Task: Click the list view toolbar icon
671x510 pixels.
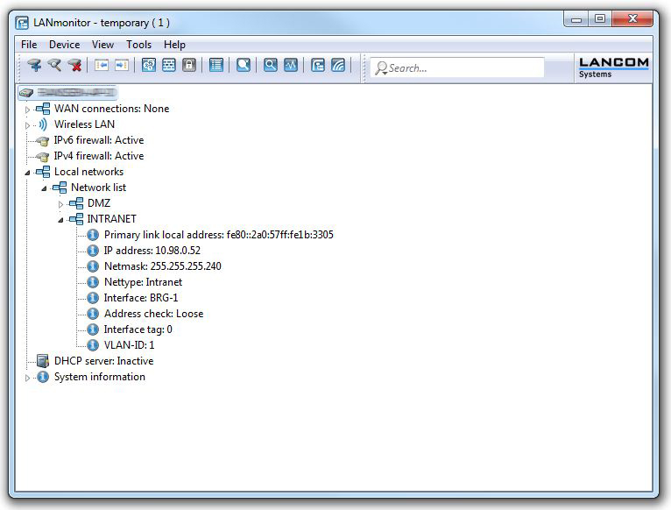Action: [x=216, y=65]
